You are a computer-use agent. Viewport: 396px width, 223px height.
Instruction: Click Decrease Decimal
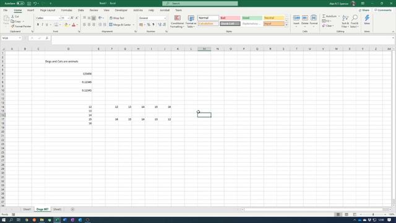165,25
